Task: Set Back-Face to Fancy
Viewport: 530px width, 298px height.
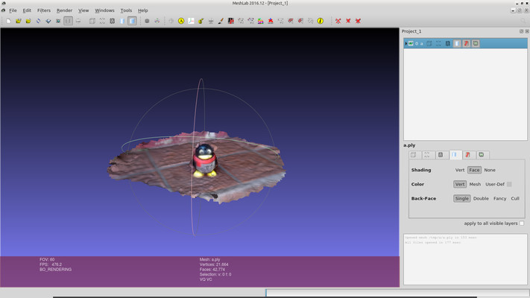Action: tap(499, 198)
